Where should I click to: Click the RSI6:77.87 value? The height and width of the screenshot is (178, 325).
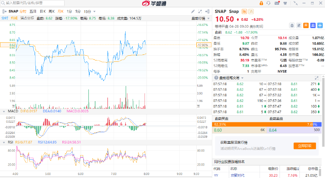pos(24,142)
